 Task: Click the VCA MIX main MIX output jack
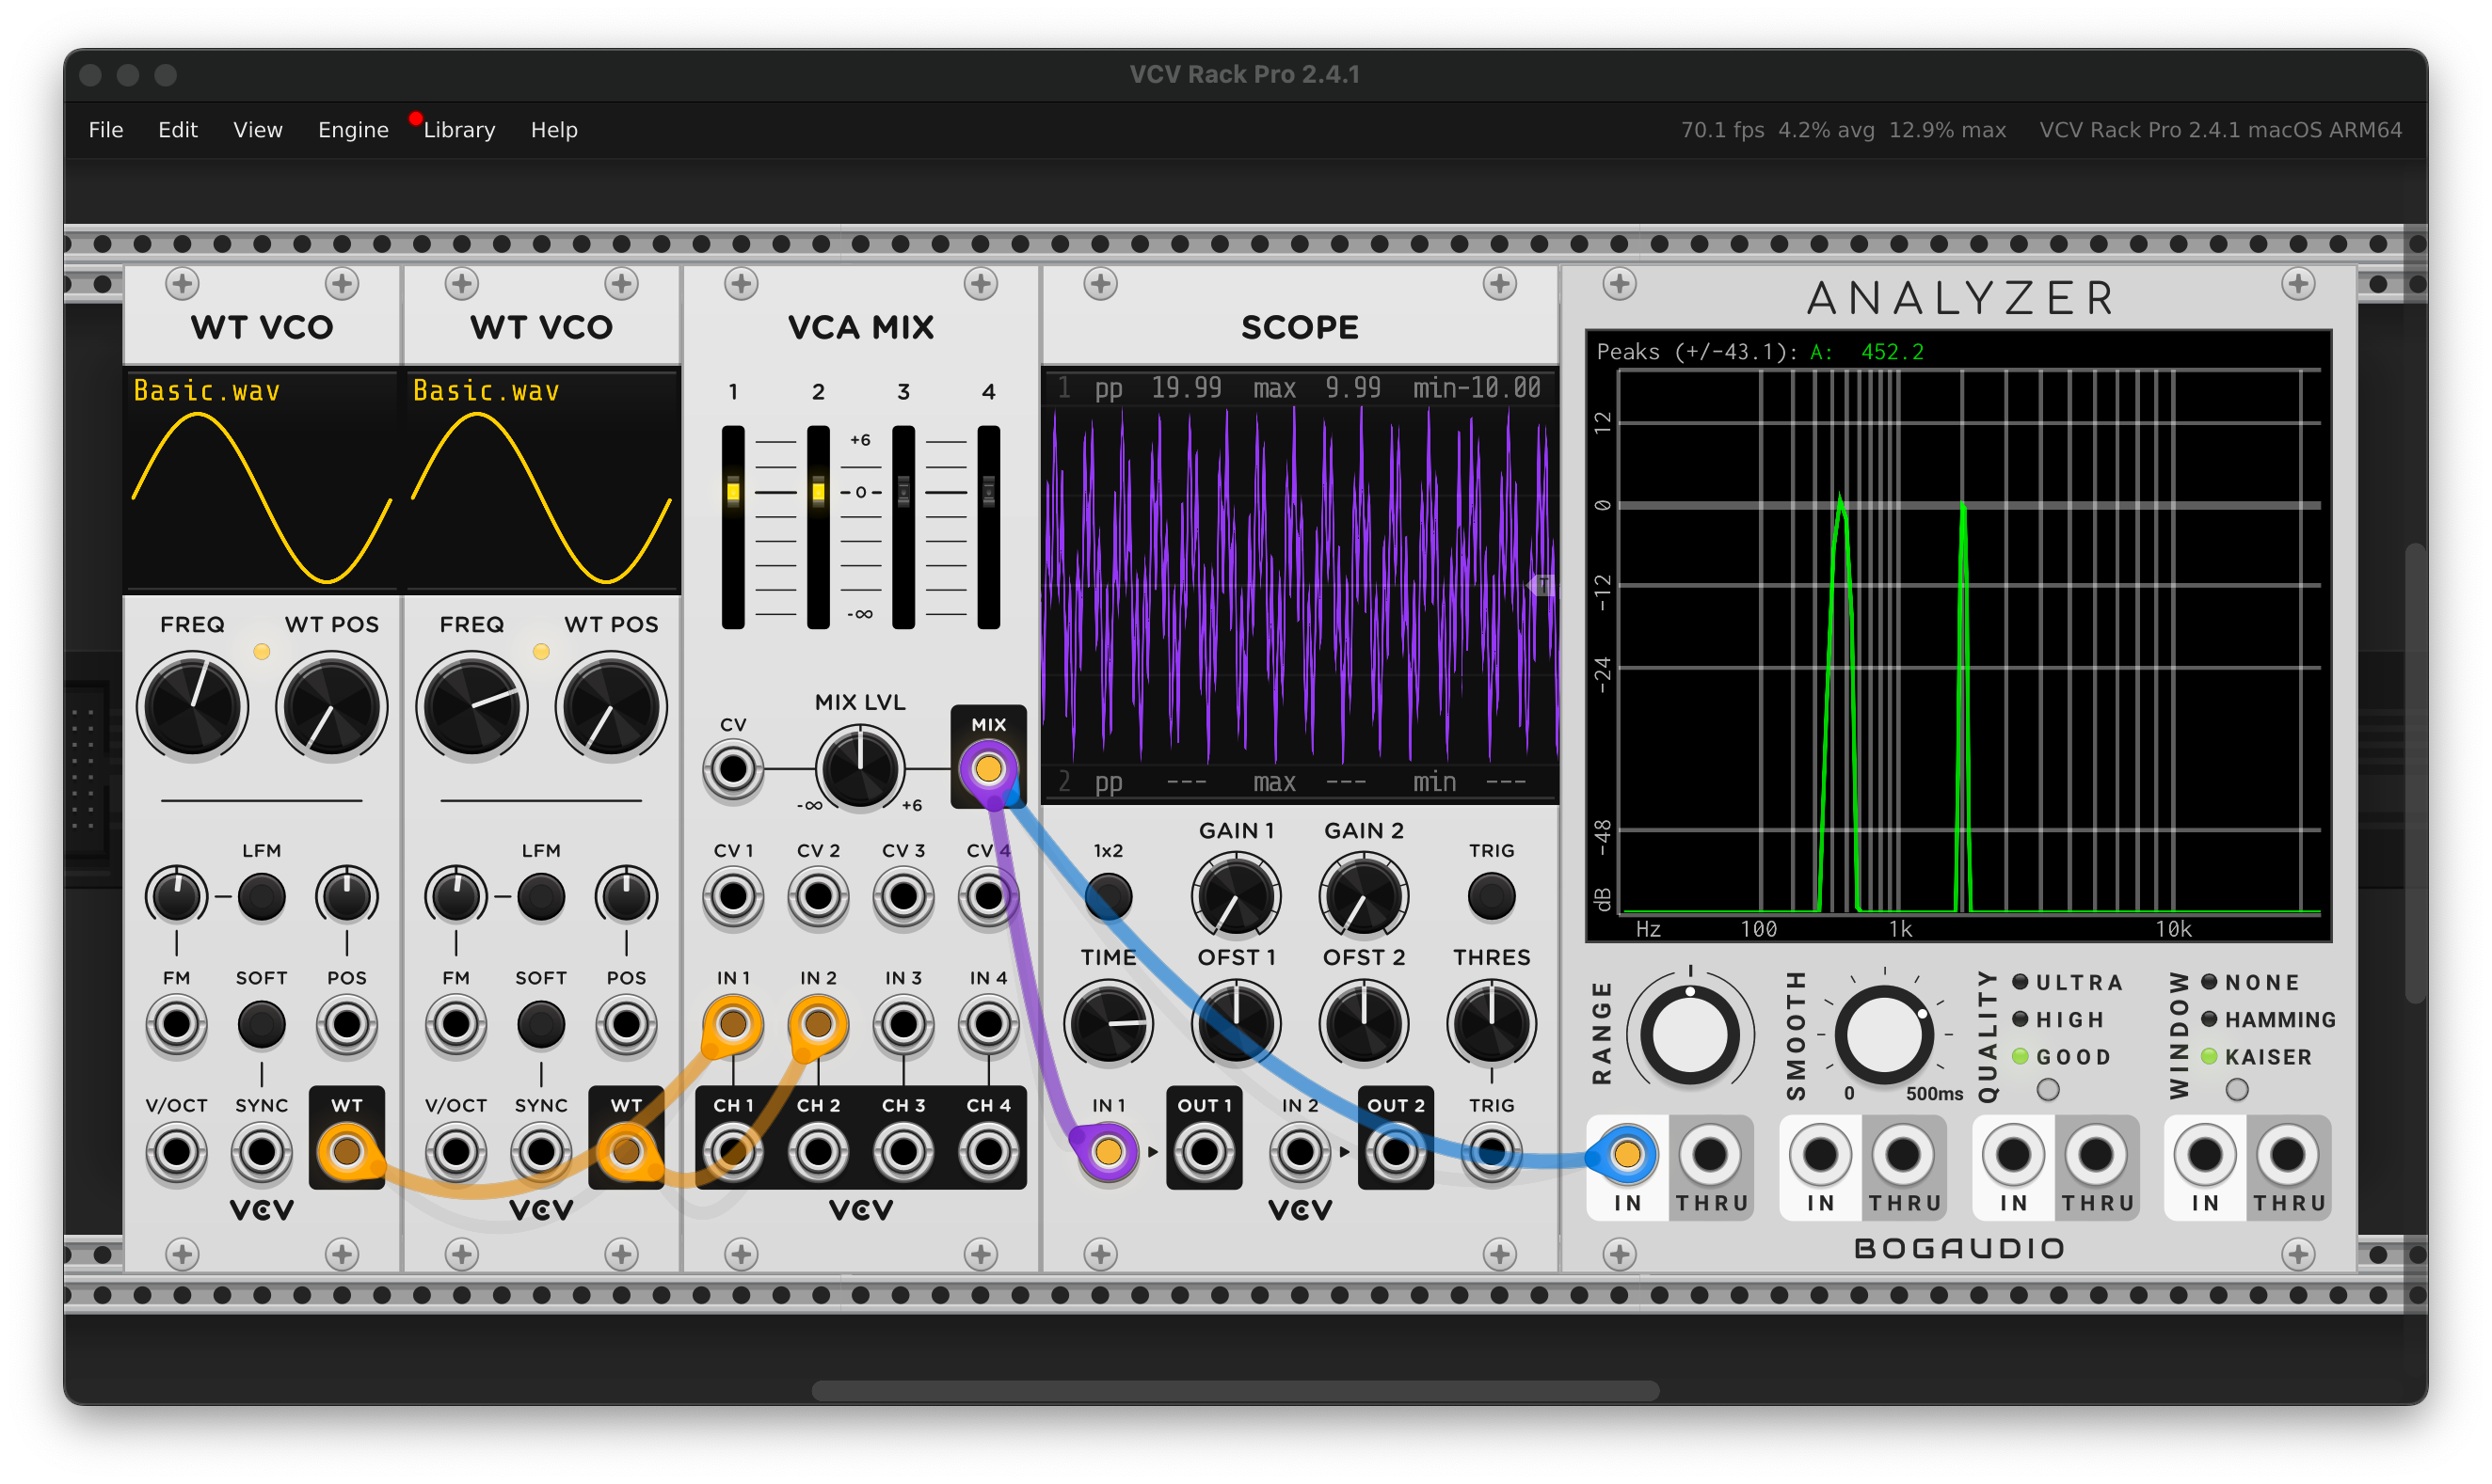(988, 769)
